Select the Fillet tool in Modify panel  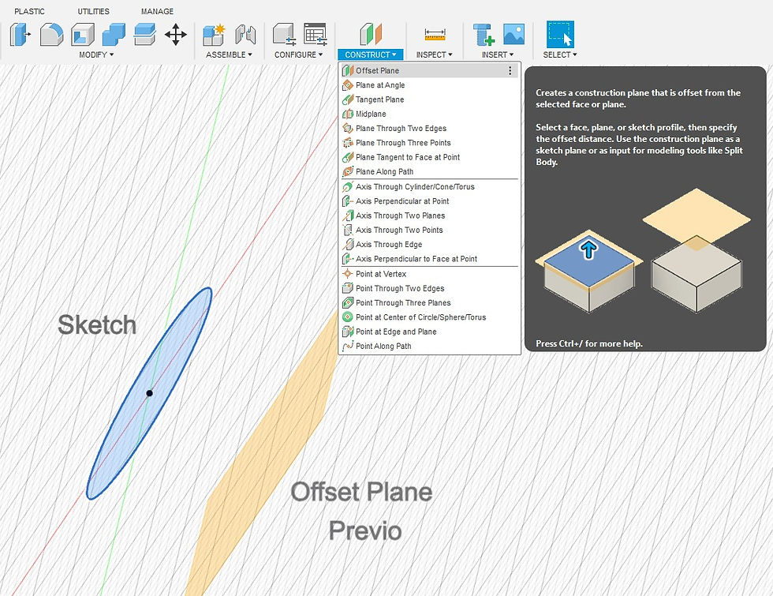click(x=49, y=35)
